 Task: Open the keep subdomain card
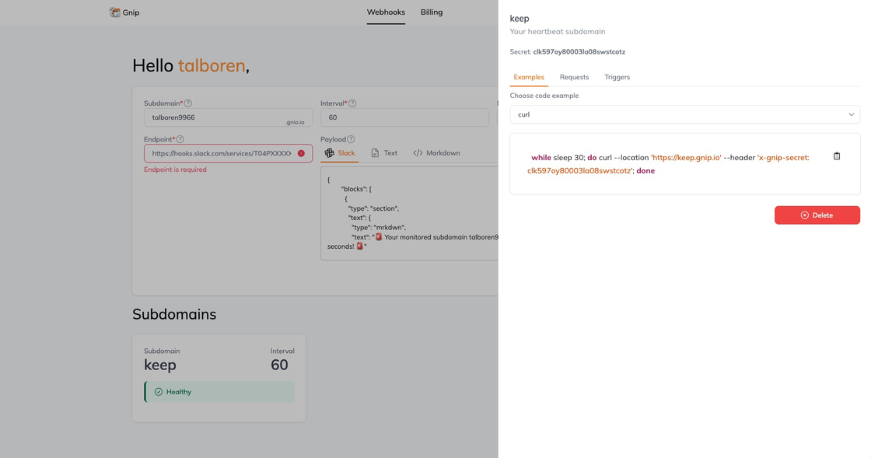pyautogui.click(x=219, y=378)
